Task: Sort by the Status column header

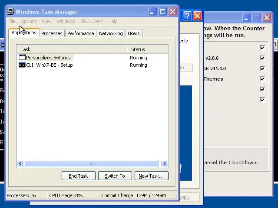Action: pos(148,49)
